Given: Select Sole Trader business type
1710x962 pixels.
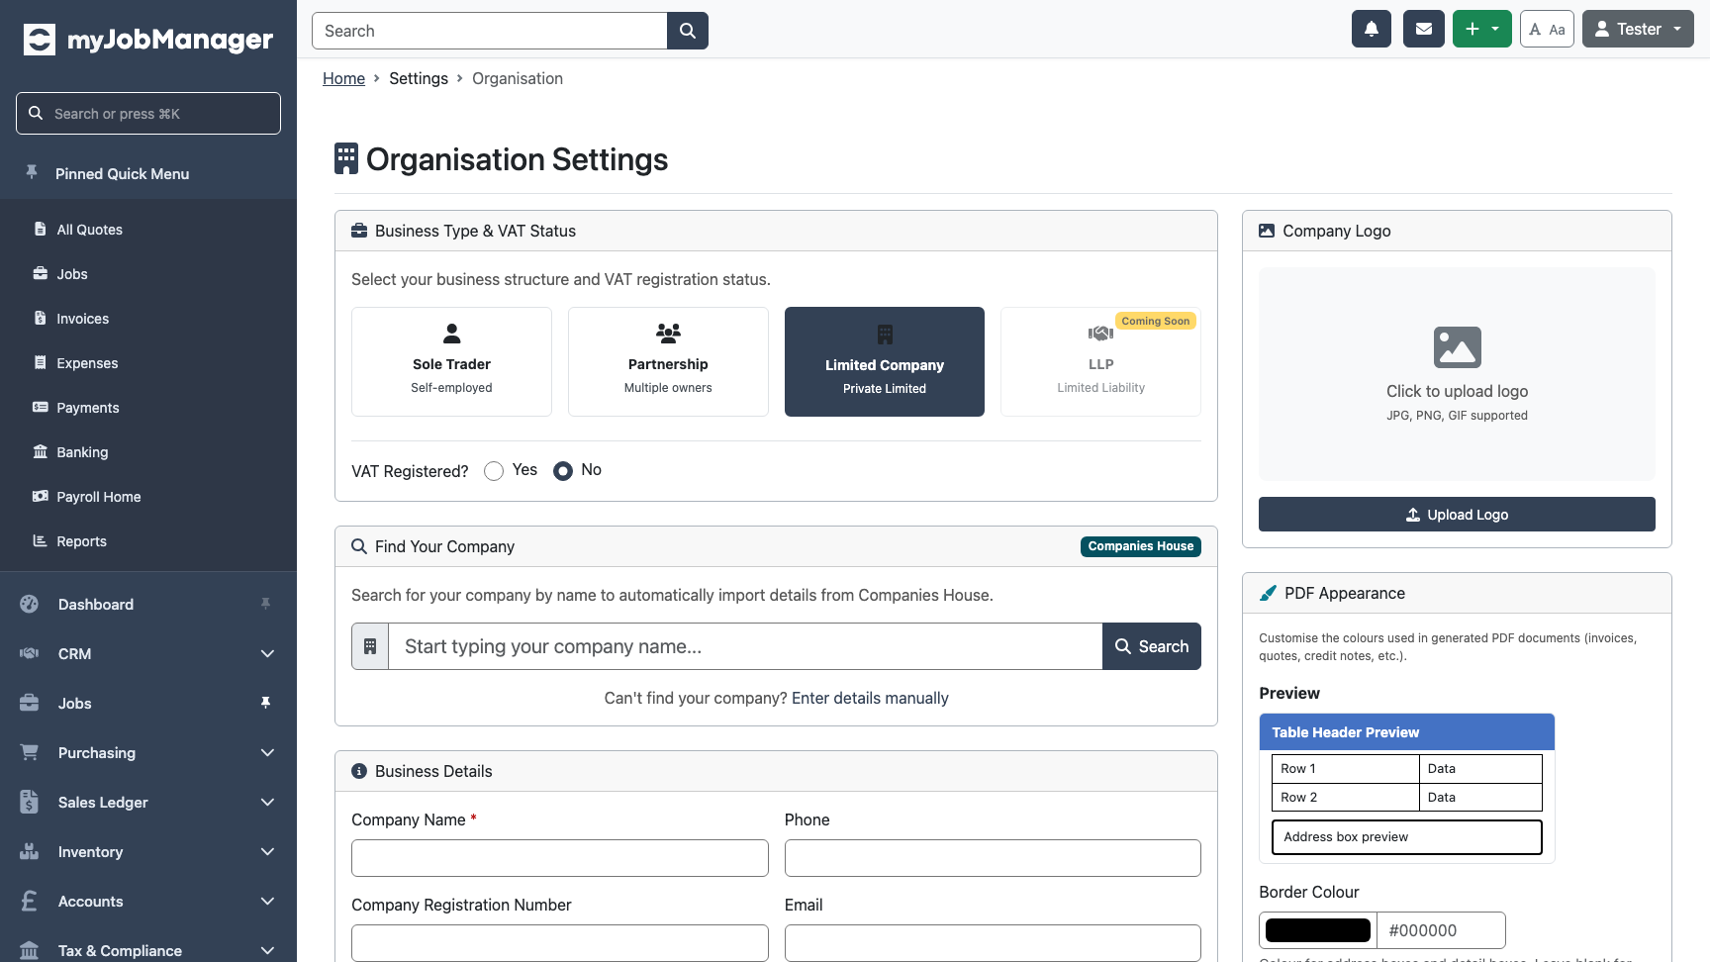Looking at the screenshot, I should click(x=451, y=361).
